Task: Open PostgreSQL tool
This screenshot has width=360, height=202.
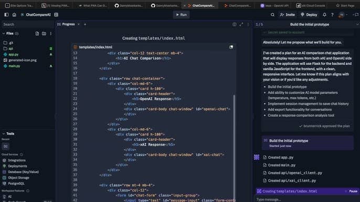Action: [16, 184]
